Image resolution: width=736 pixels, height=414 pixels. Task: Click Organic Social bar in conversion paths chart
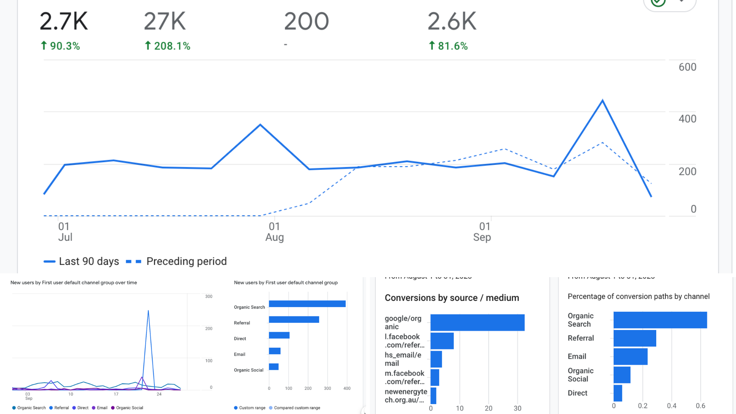tap(622, 375)
